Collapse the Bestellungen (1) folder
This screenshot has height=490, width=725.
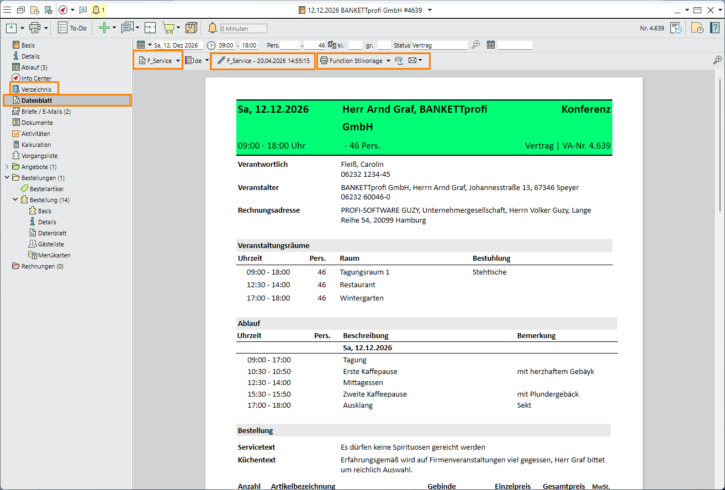[x=7, y=178]
